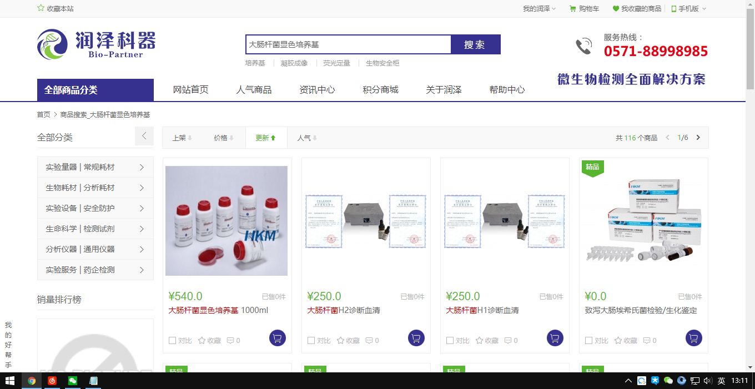Switch input method 英 in tray
Viewport: 755px width, 389px height.
pos(721,381)
